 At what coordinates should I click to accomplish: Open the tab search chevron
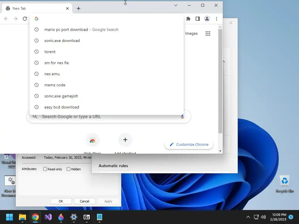(x=176, y=5)
